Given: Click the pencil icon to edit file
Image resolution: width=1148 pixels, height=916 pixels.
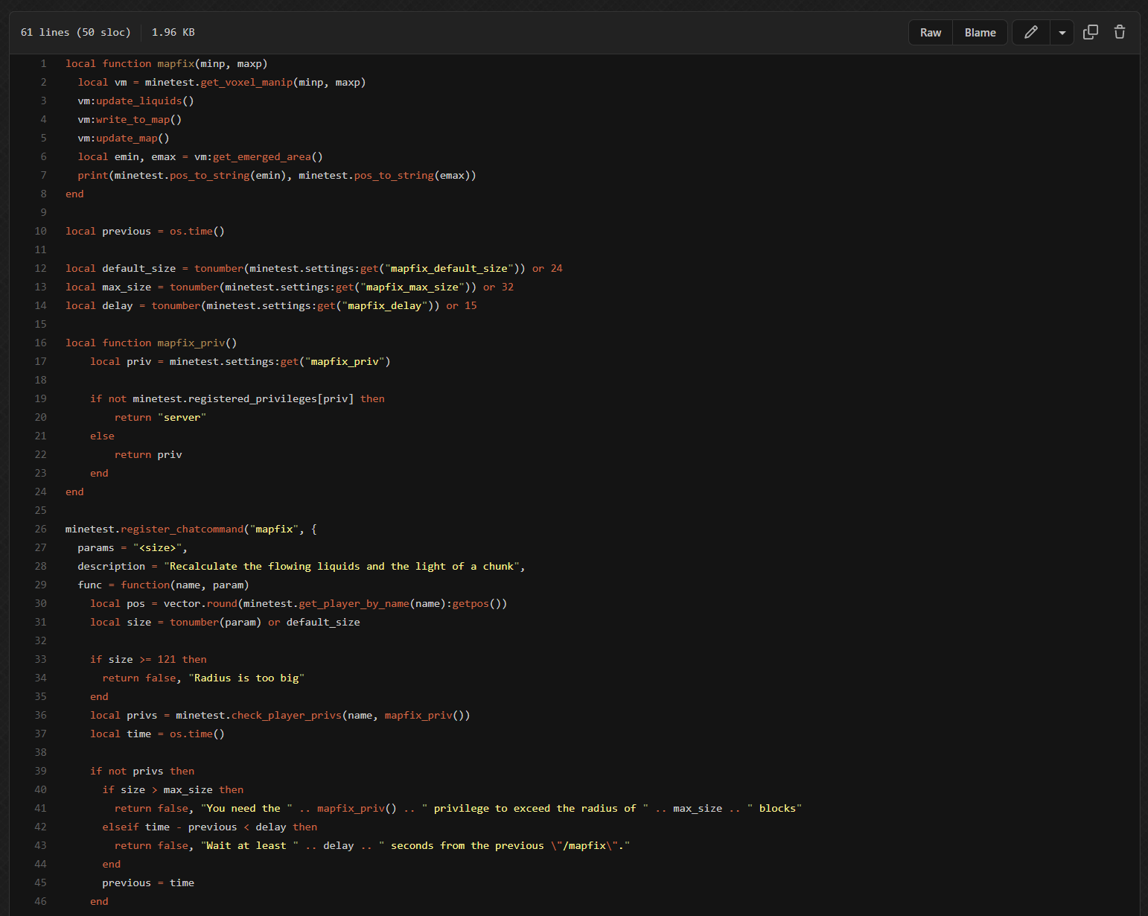Looking at the screenshot, I should coord(1030,32).
